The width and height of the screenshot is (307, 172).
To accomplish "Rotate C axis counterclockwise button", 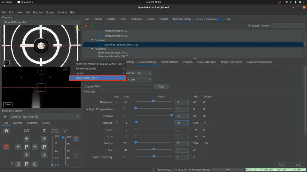I will 18,164.
